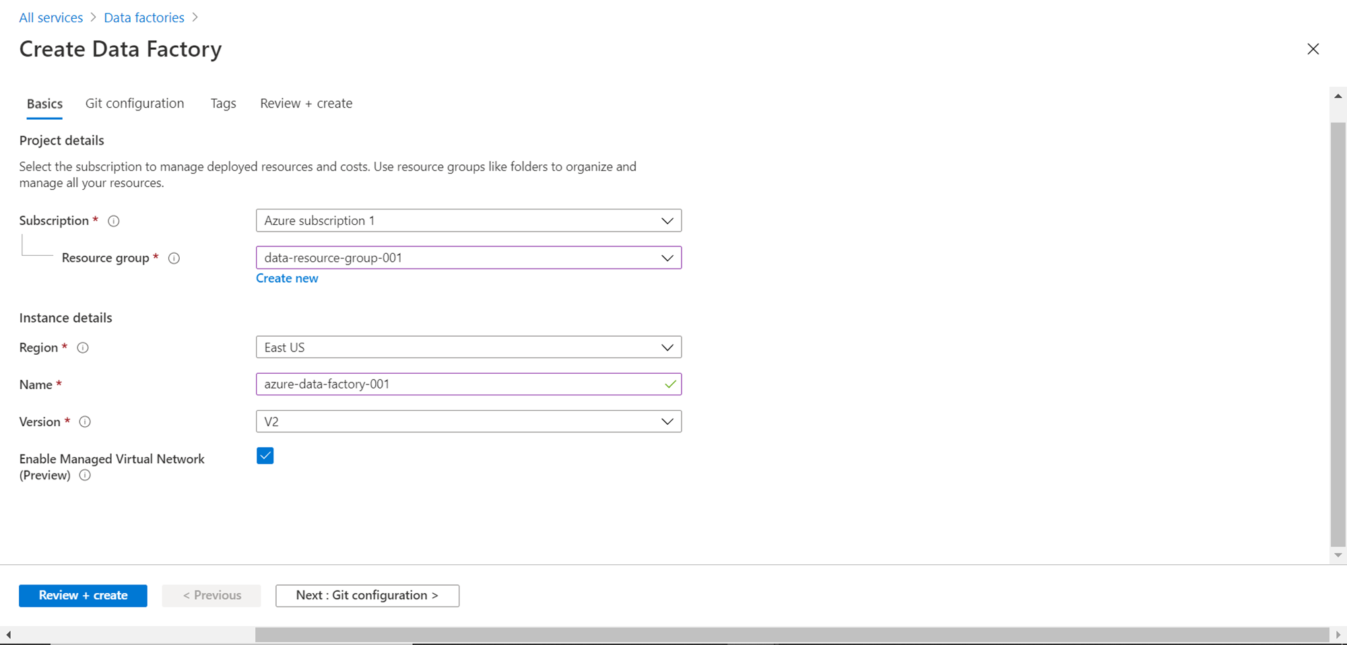
Task: Click the horizontal scrollbar right arrow
Action: (1338, 634)
